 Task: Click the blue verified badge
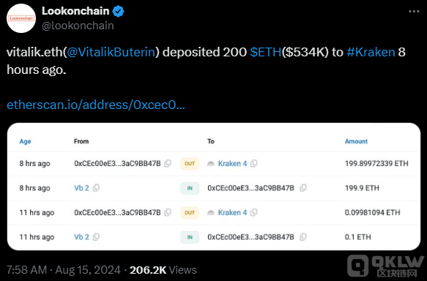click(118, 12)
